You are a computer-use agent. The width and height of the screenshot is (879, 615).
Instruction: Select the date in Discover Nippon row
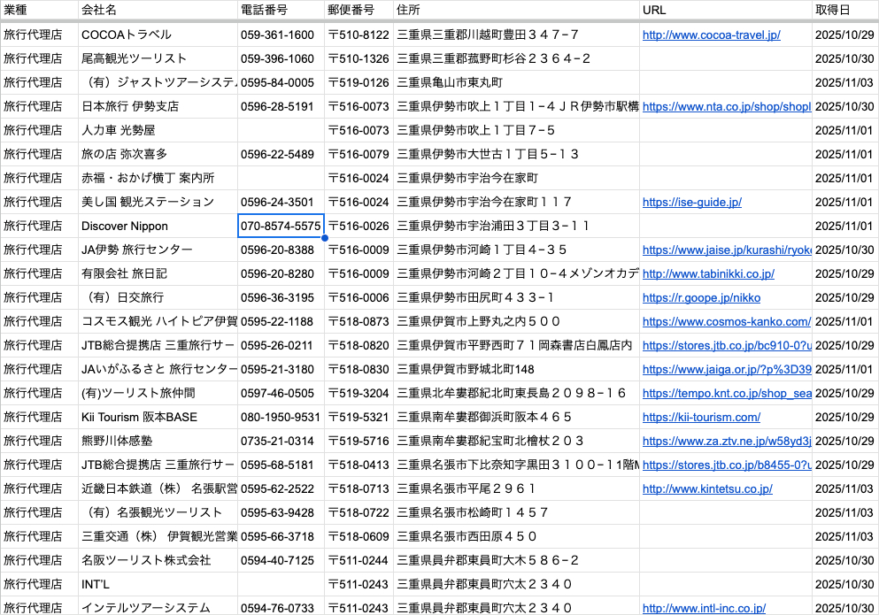tap(845, 226)
